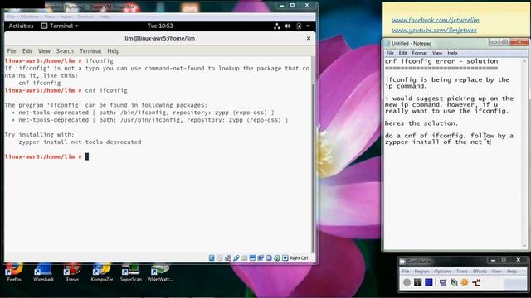Click the CamStudio blue Stop button
This screenshot has width=531, height=298.
click(x=429, y=282)
